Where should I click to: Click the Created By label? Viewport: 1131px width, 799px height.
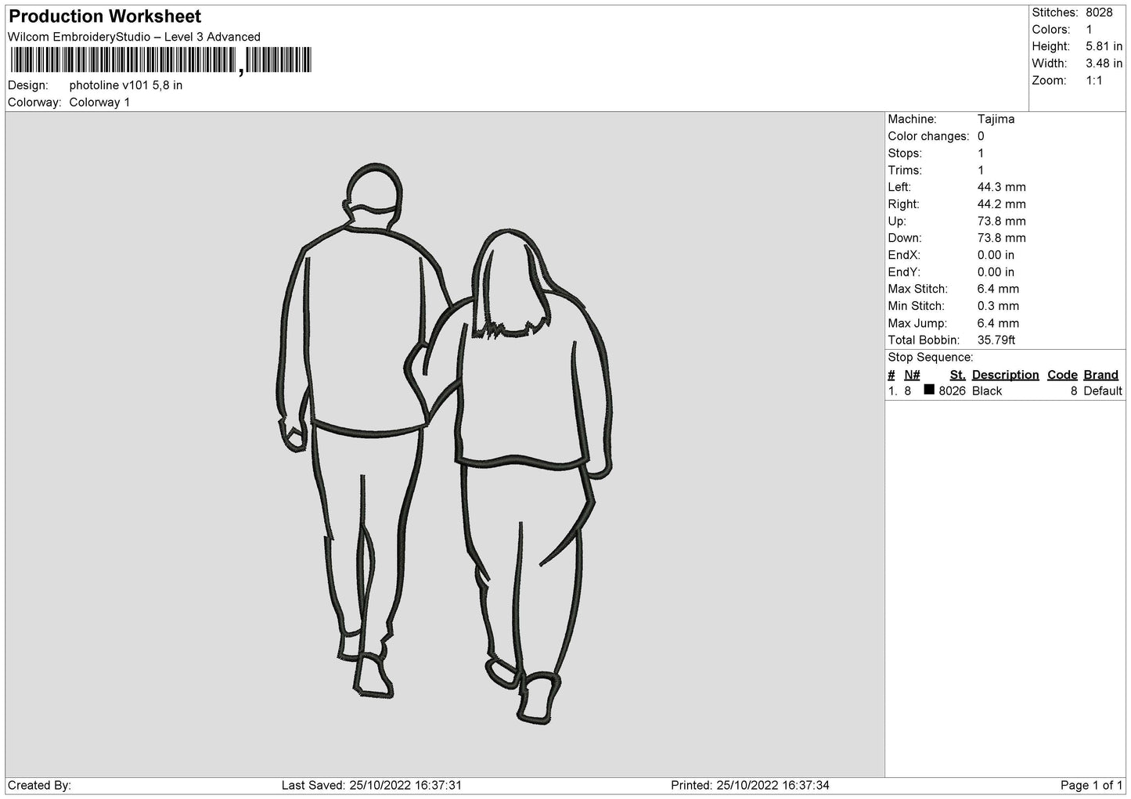coord(40,785)
